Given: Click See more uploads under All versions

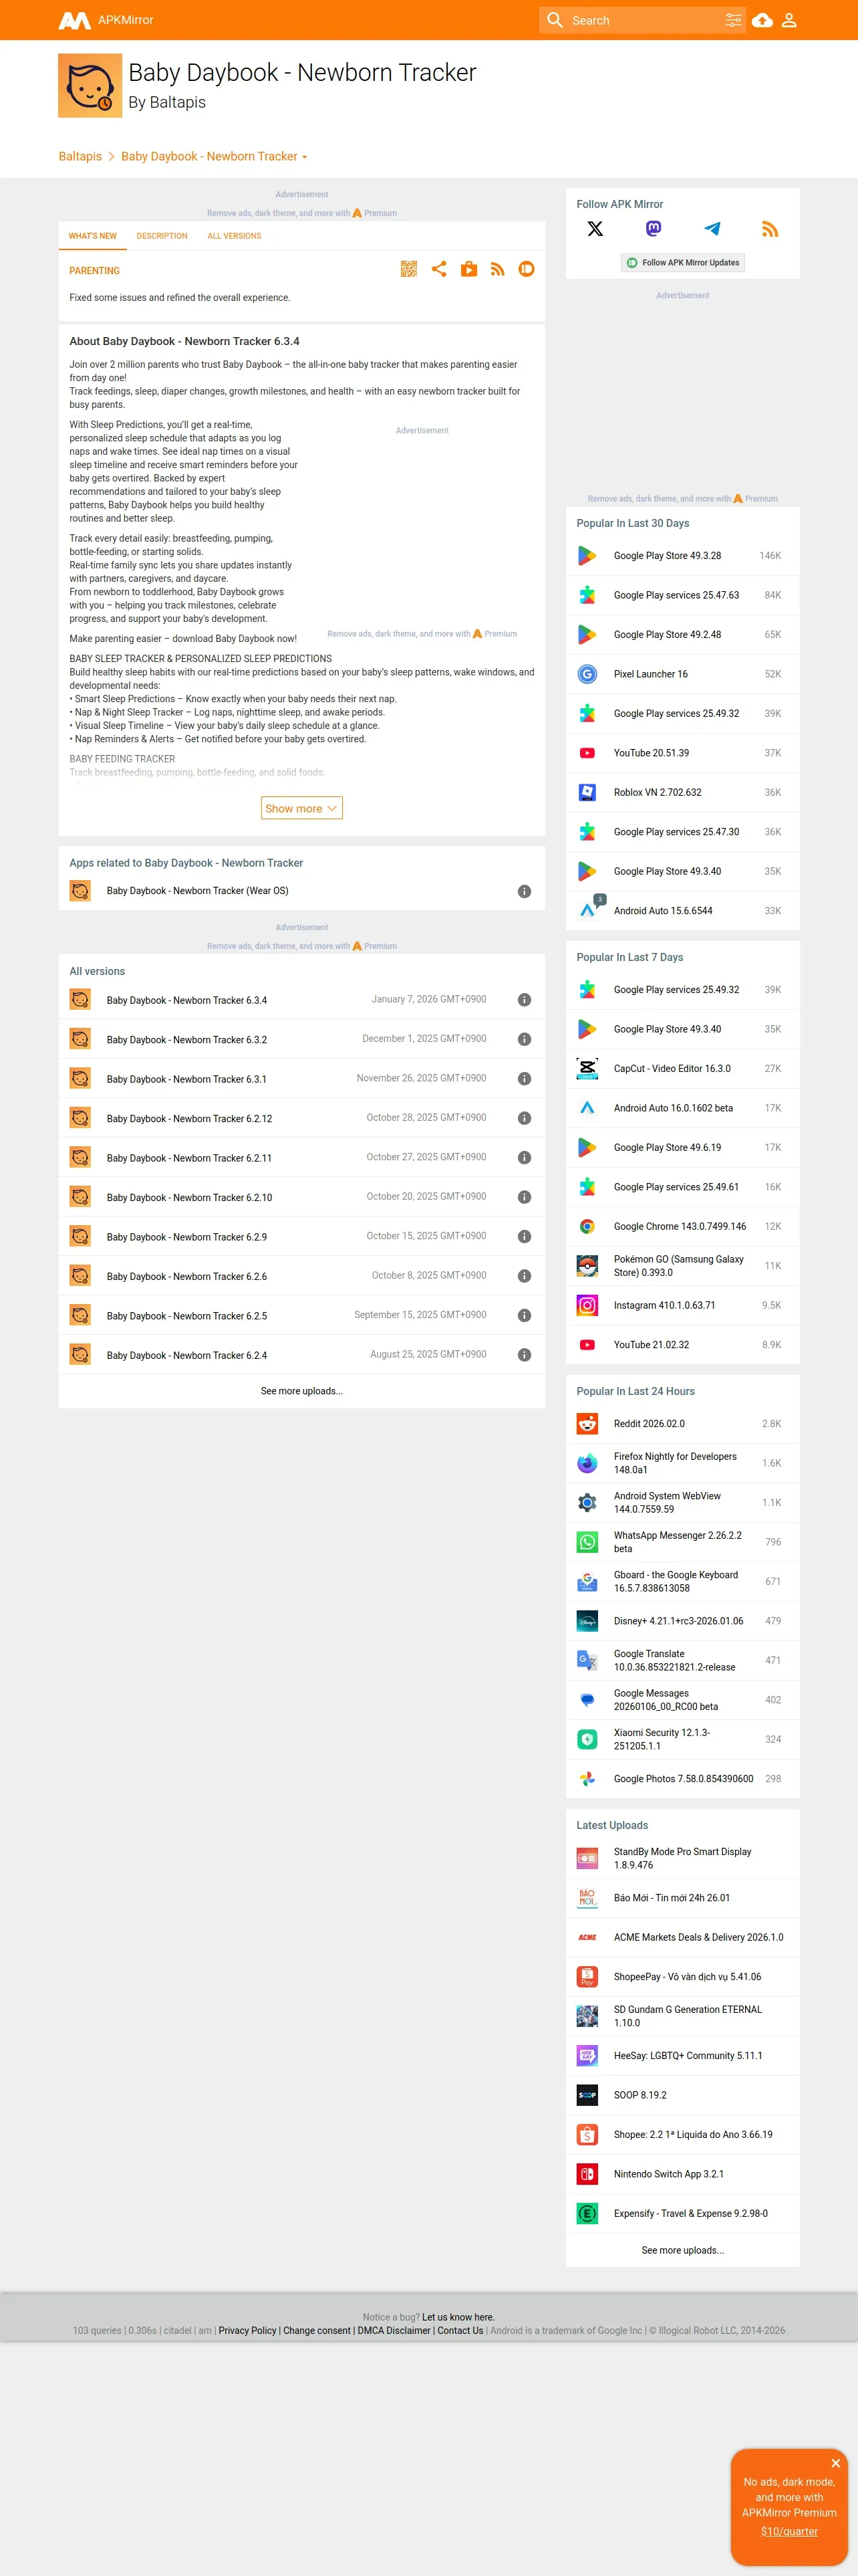Looking at the screenshot, I should [301, 1391].
